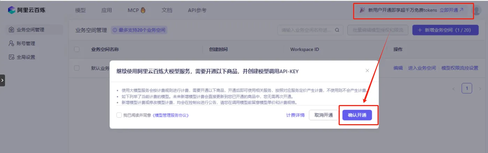
Task: Click the 业务空间名称 column header
Action: pos(105,49)
